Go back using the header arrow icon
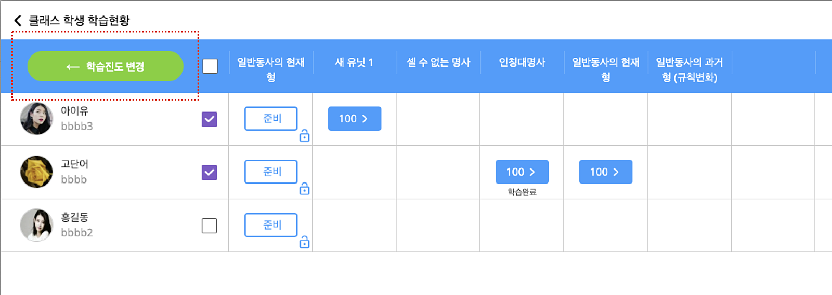 tap(18, 20)
